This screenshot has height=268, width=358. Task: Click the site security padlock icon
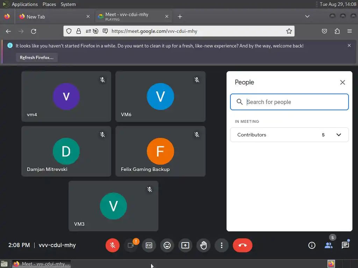pos(79,31)
